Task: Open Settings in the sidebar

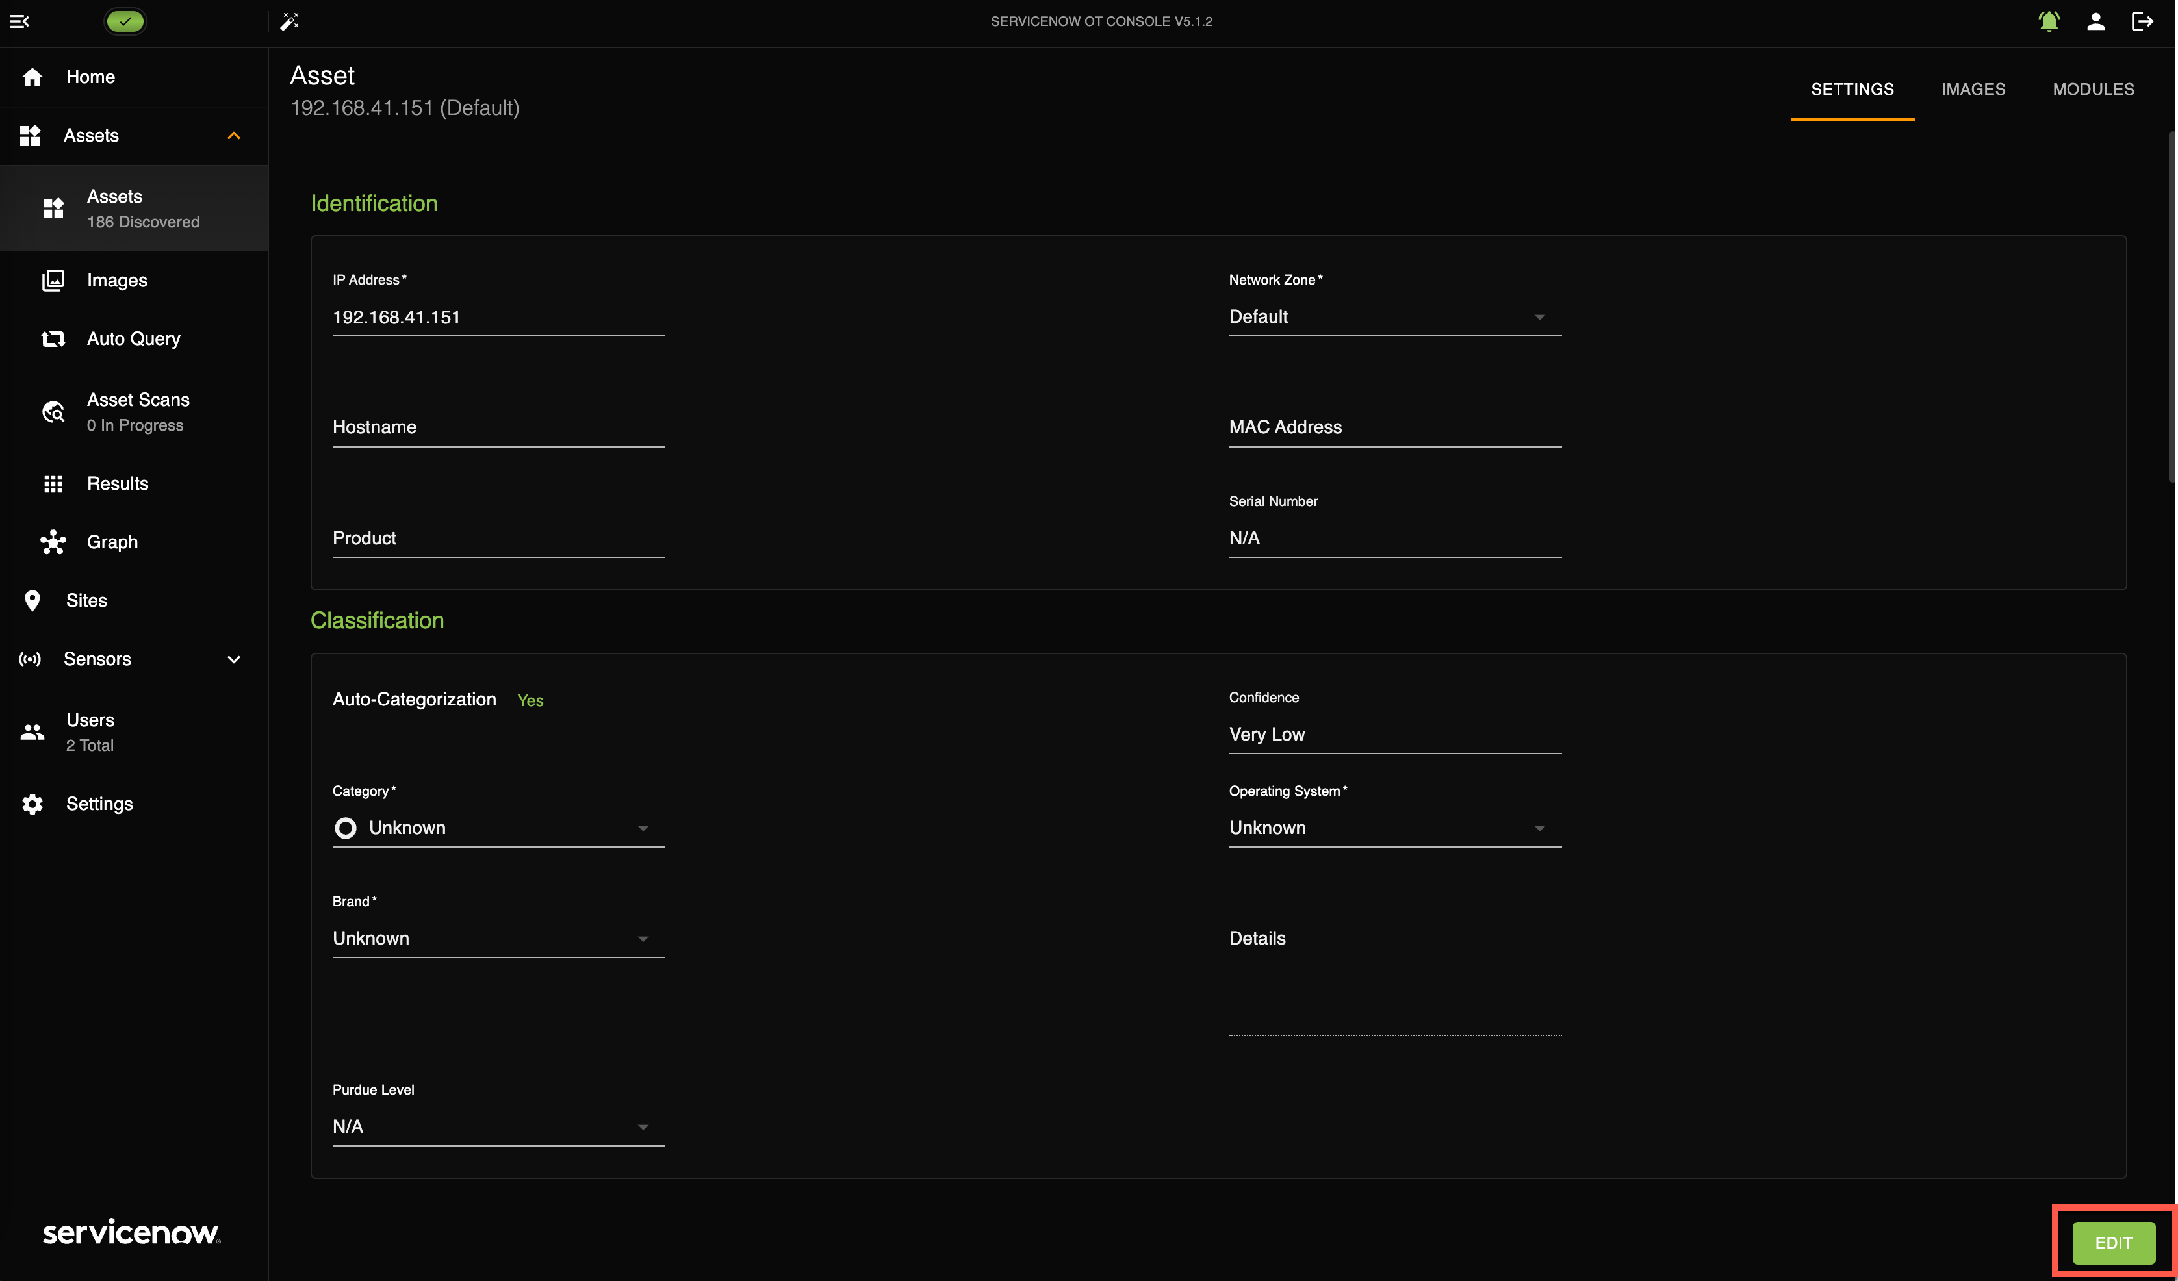Action: 134,804
